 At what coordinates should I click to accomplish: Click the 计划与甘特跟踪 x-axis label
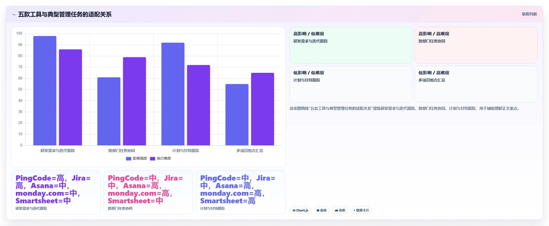pos(186,151)
